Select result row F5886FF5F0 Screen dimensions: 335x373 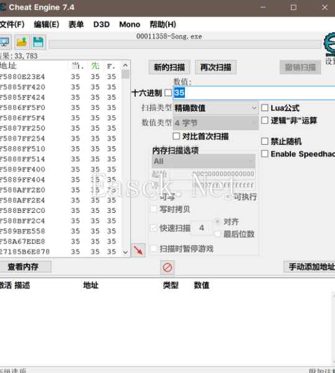(61, 108)
